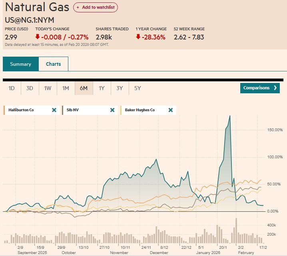Click the plus icon in Add to watchlist

[x=78, y=8]
